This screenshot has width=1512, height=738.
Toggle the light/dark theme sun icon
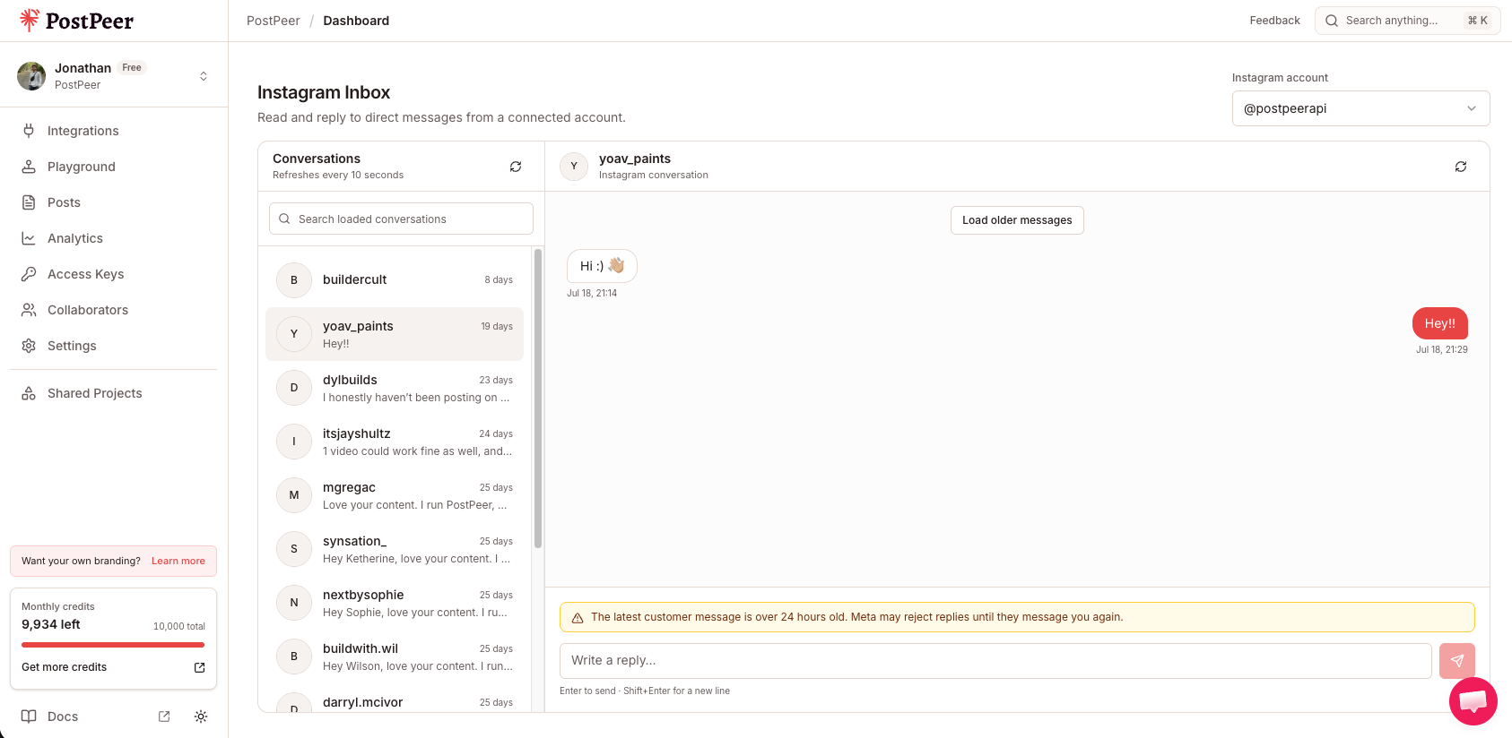[201, 717]
